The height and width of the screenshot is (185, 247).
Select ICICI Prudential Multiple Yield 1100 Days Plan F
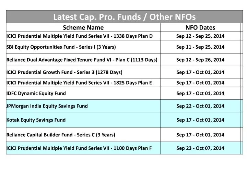pyautogui.click(x=79, y=148)
